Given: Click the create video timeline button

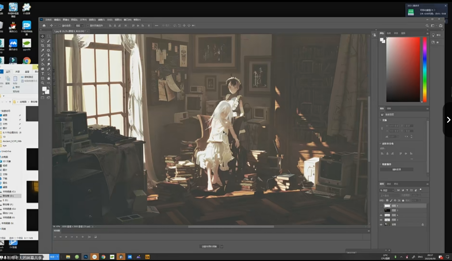Looking at the screenshot, I should pyautogui.click(x=209, y=246).
